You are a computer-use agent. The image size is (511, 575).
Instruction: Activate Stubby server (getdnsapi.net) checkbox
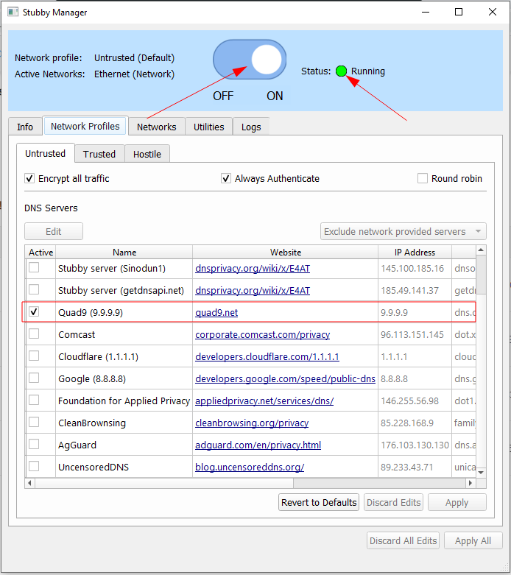(34, 289)
